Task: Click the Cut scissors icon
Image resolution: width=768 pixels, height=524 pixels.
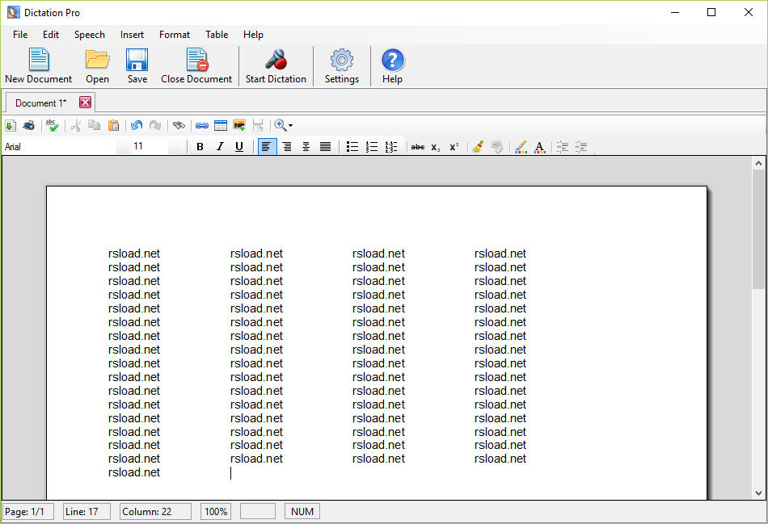Action: (x=75, y=126)
